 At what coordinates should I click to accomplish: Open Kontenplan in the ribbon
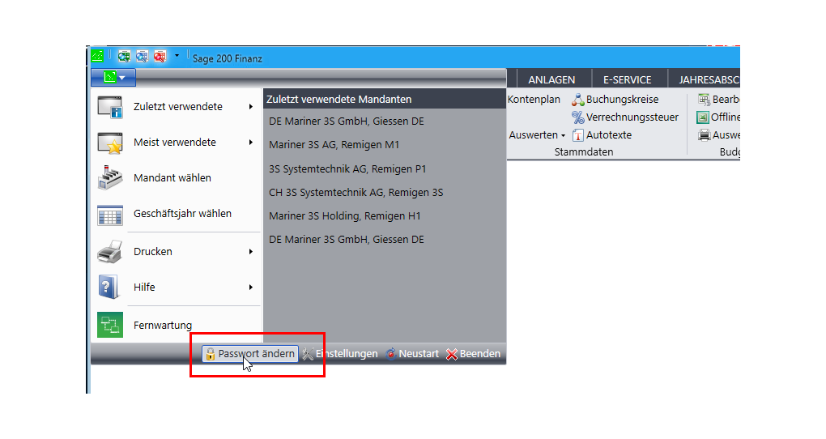point(534,99)
